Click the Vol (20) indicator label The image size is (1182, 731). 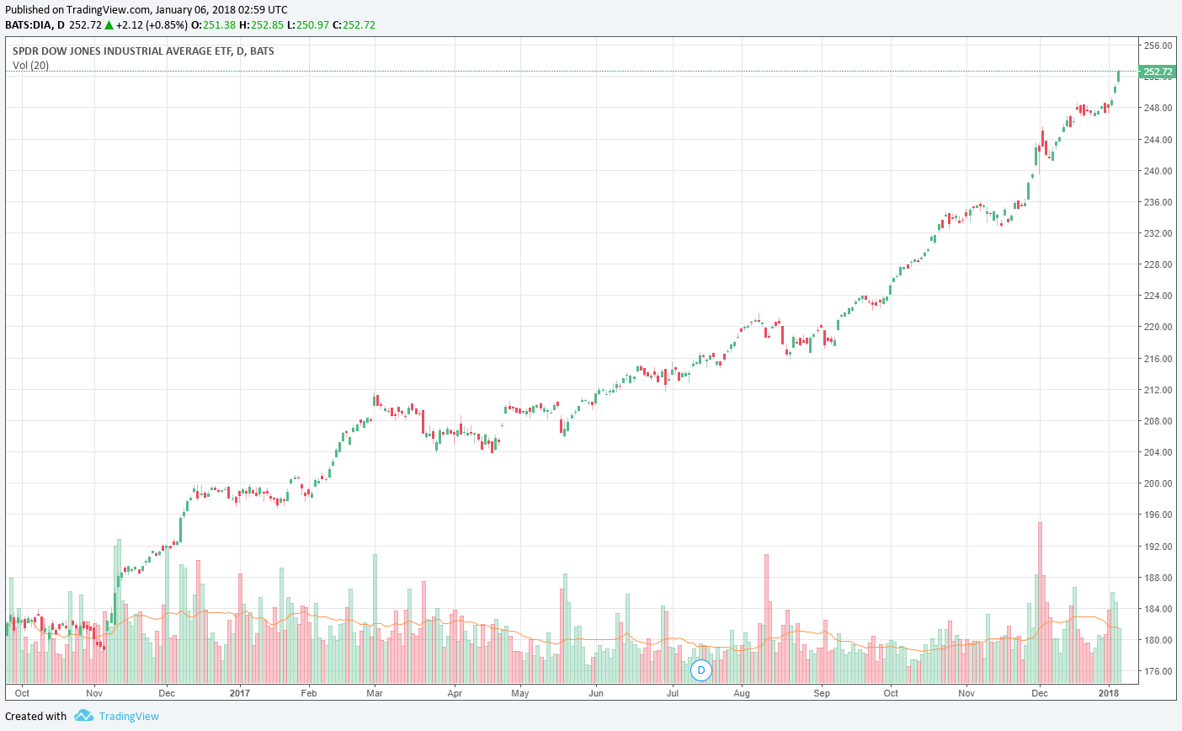pos(30,66)
